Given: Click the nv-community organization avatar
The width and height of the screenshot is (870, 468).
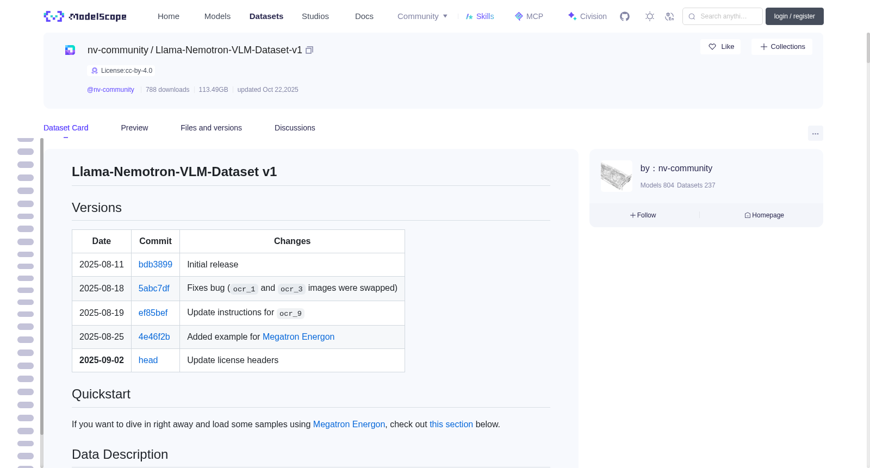Looking at the screenshot, I should click(x=617, y=176).
